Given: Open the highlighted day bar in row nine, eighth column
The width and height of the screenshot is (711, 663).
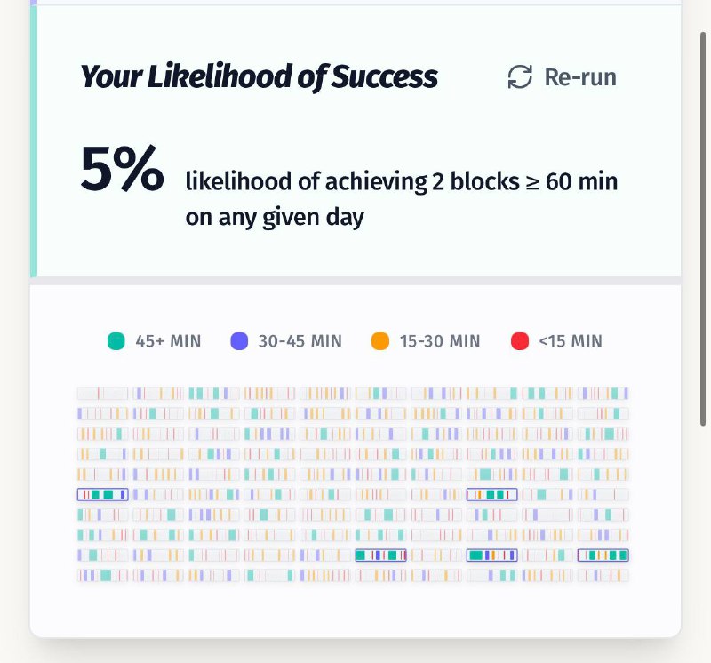Looking at the screenshot, I should coord(491,555).
